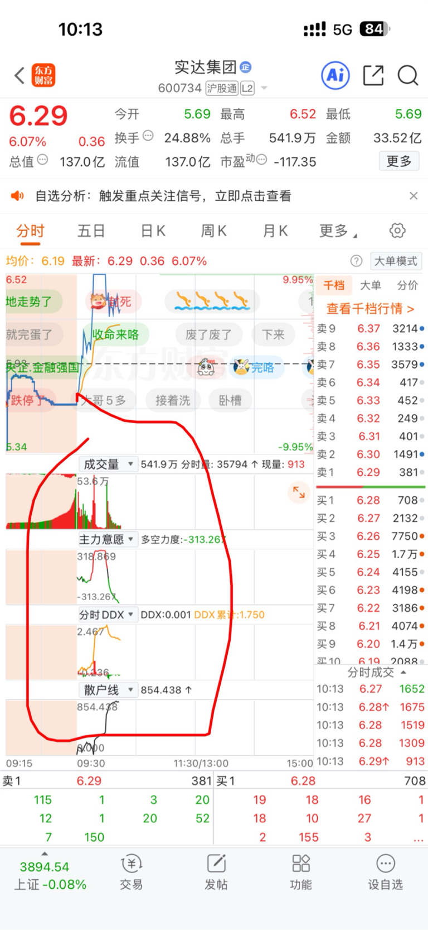
Task: Expand the dropdown arrow beside stock code
Action: 264,88
